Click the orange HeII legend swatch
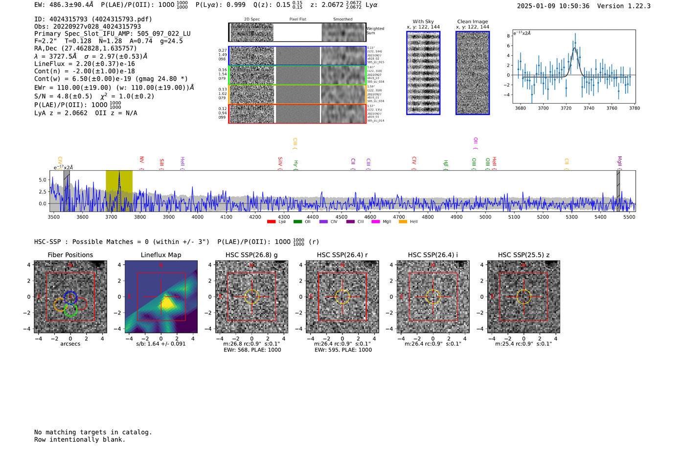This screenshot has width=685, height=466. pos(403,222)
